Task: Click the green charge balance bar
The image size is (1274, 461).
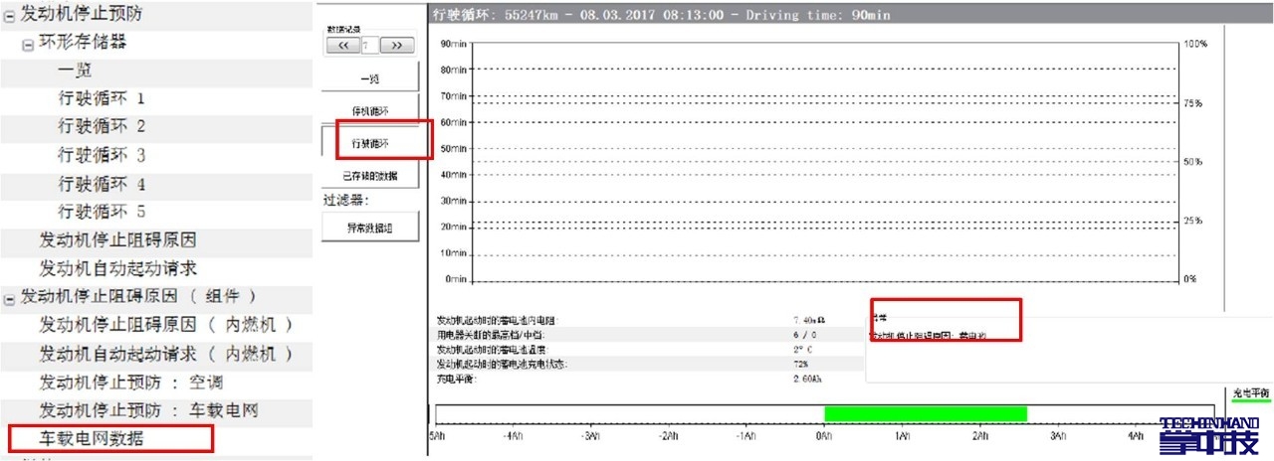Action: pyautogui.click(x=925, y=413)
